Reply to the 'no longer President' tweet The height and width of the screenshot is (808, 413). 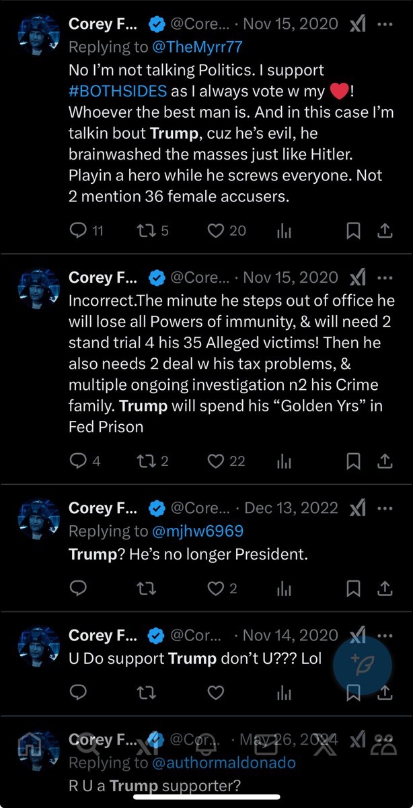coord(78,588)
